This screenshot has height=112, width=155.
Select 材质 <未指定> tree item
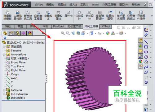tap(18, 58)
